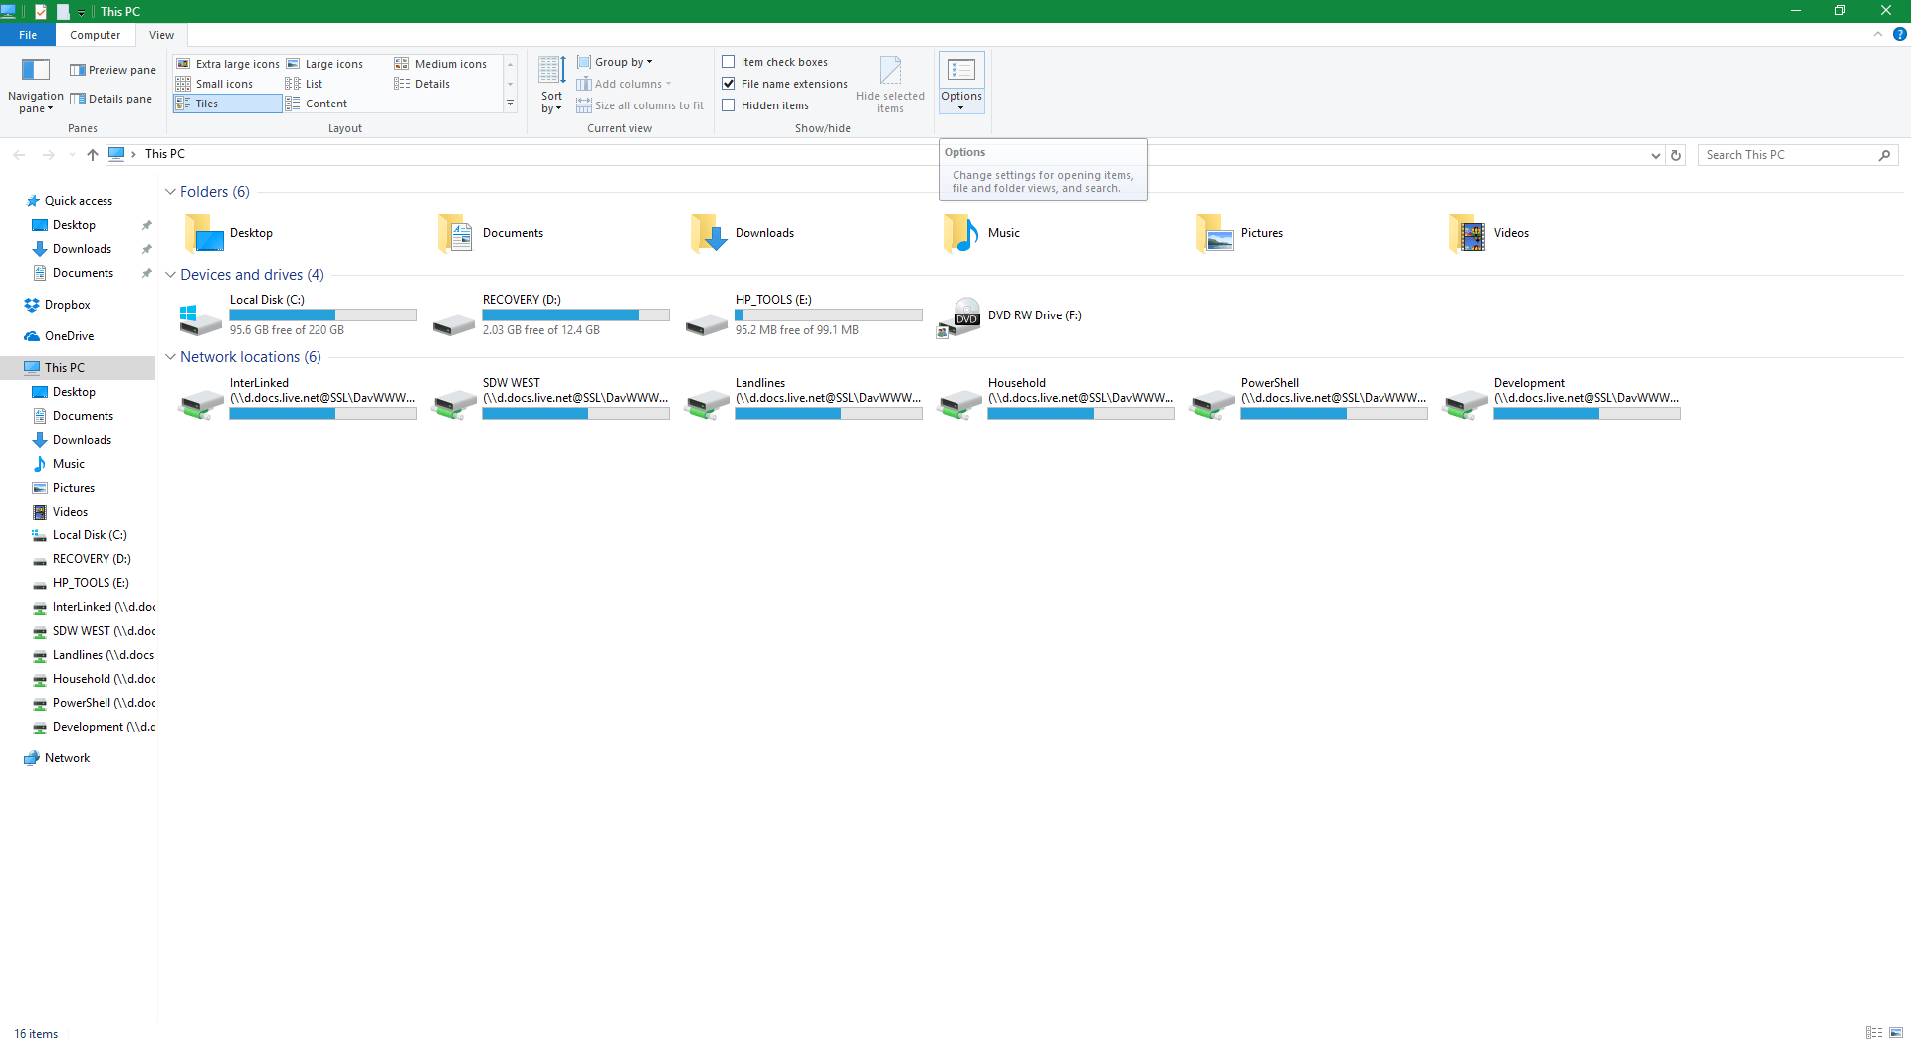Viewport: 1911px width, 1045px height.
Task: Select the Sort by tool
Action: [550, 85]
